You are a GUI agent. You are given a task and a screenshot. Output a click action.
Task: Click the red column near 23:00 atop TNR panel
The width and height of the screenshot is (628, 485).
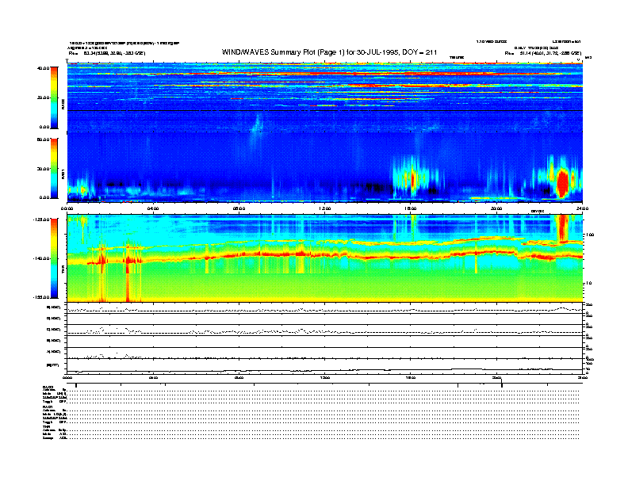pos(563,228)
